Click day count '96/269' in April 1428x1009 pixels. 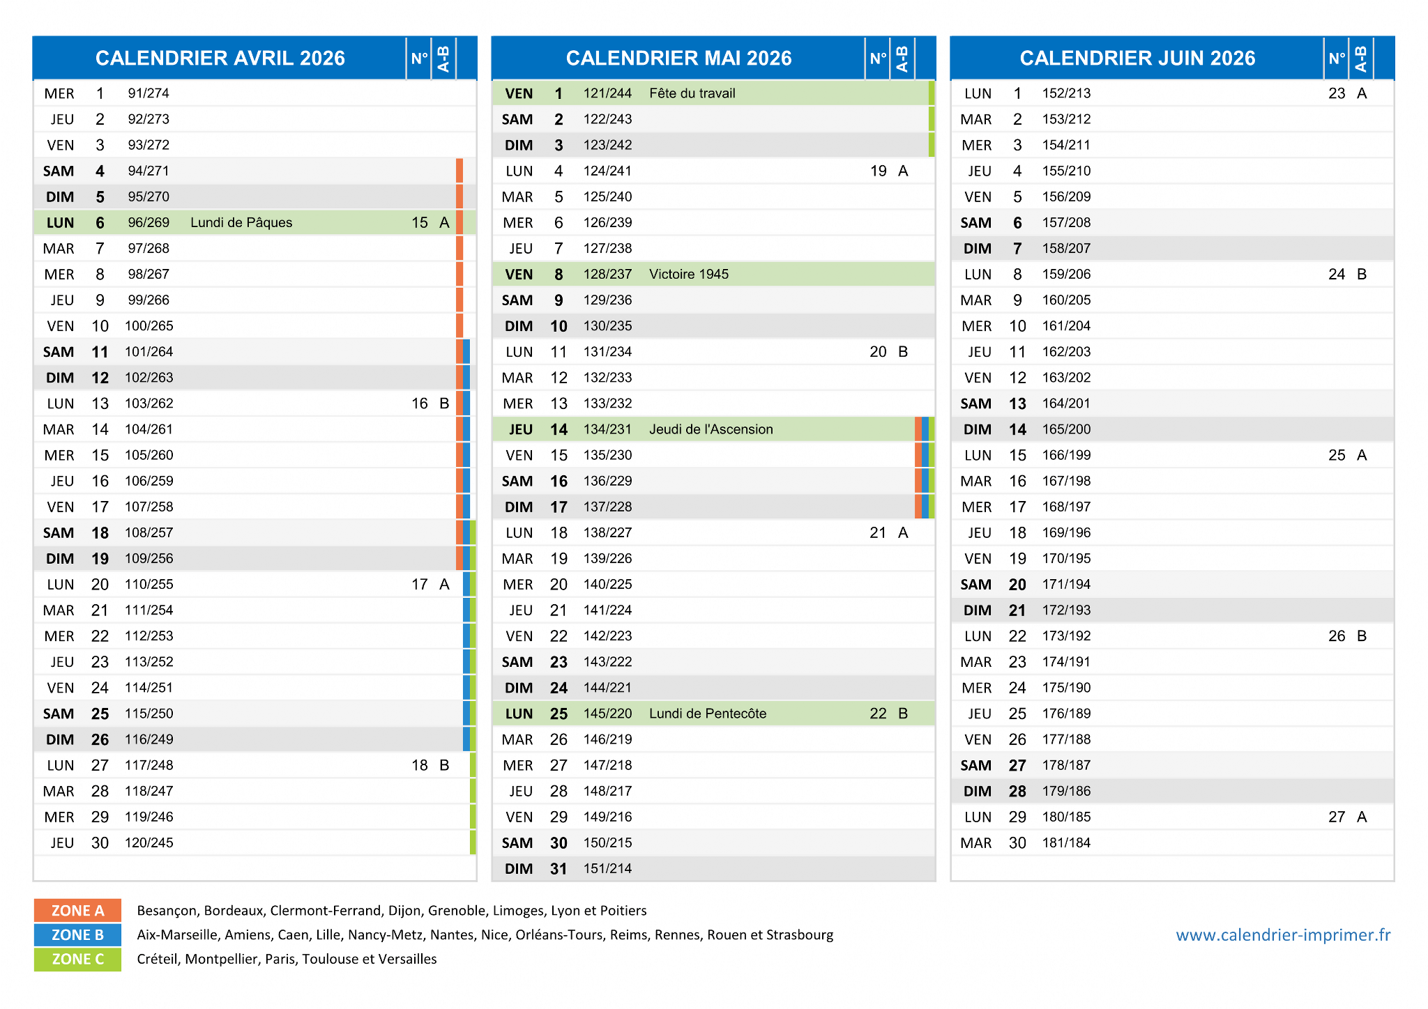point(149,222)
